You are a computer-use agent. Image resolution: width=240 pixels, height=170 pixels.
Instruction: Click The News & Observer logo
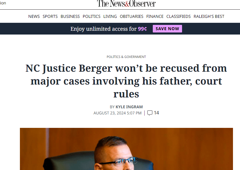(x=126, y=4)
